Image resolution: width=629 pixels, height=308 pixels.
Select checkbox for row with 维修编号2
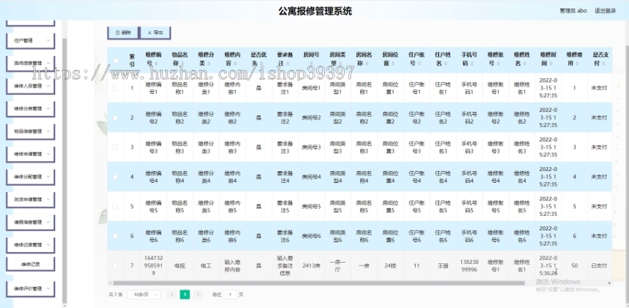coord(115,117)
